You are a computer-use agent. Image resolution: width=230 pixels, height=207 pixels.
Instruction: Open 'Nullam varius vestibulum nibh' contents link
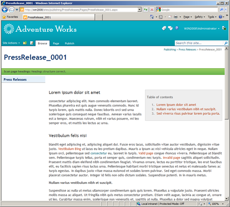coord(186,109)
